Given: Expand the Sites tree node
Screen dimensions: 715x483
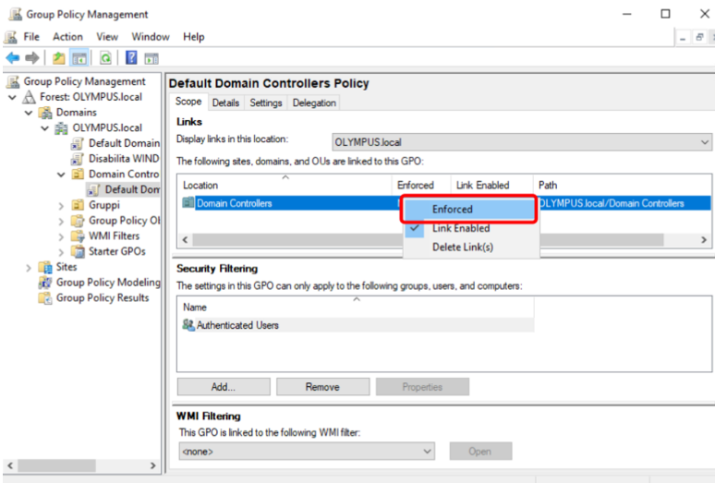Looking at the screenshot, I should (x=30, y=267).
